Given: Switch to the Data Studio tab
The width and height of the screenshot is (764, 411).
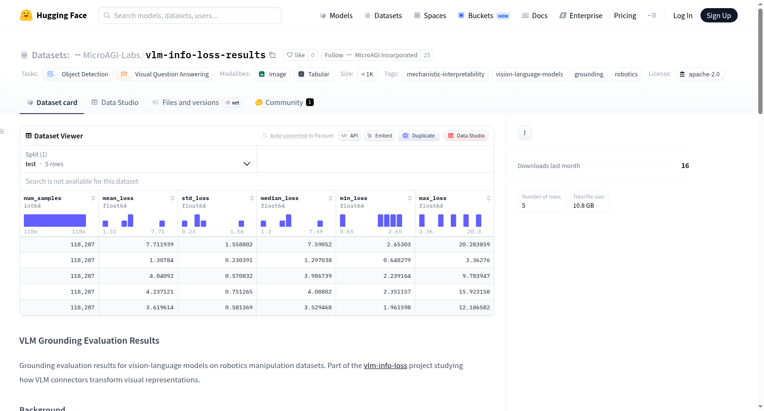Looking at the screenshot, I should pyautogui.click(x=115, y=103).
